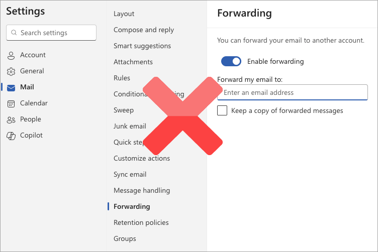Click the Account person icon
This screenshot has width=378, height=252.
tap(11, 55)
